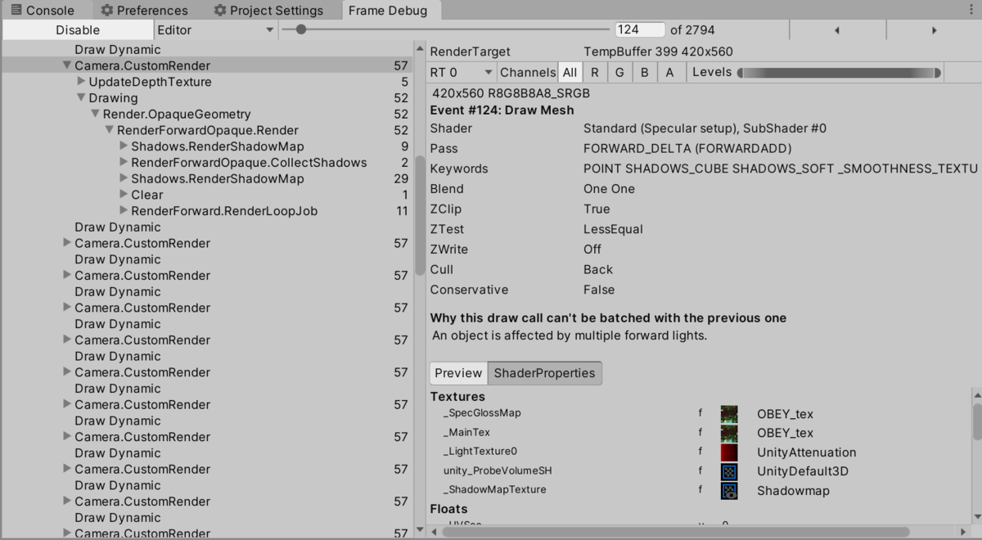Select the All channels toggle

570,72
